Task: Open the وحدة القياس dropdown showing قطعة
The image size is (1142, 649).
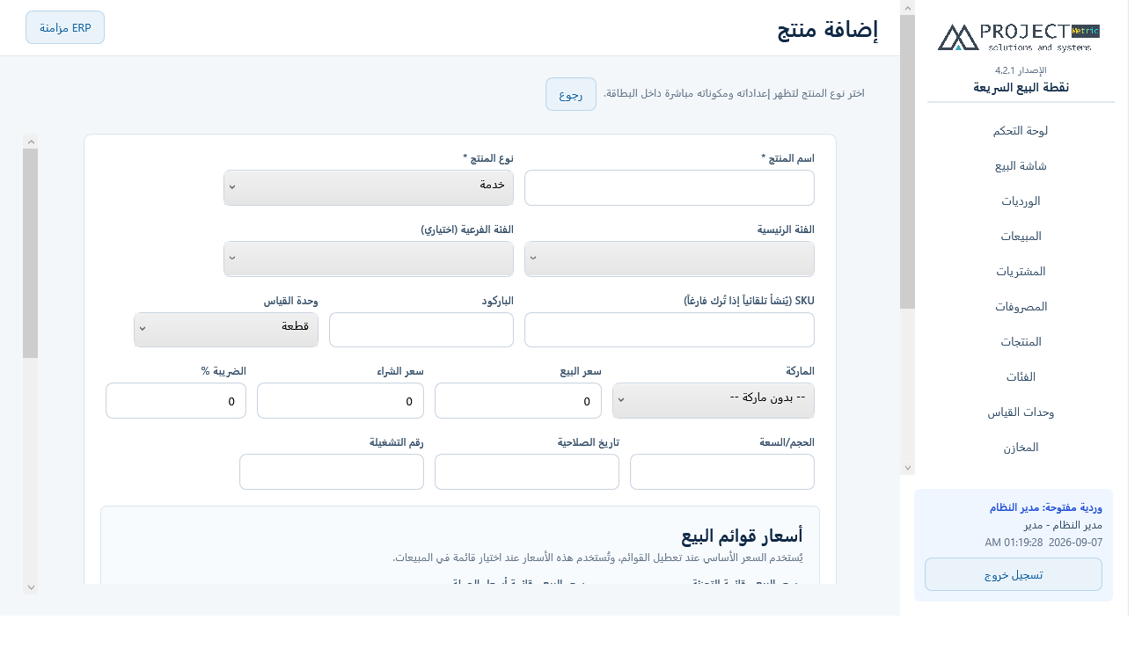Action: pyautogui.click(x=226, y=330)
